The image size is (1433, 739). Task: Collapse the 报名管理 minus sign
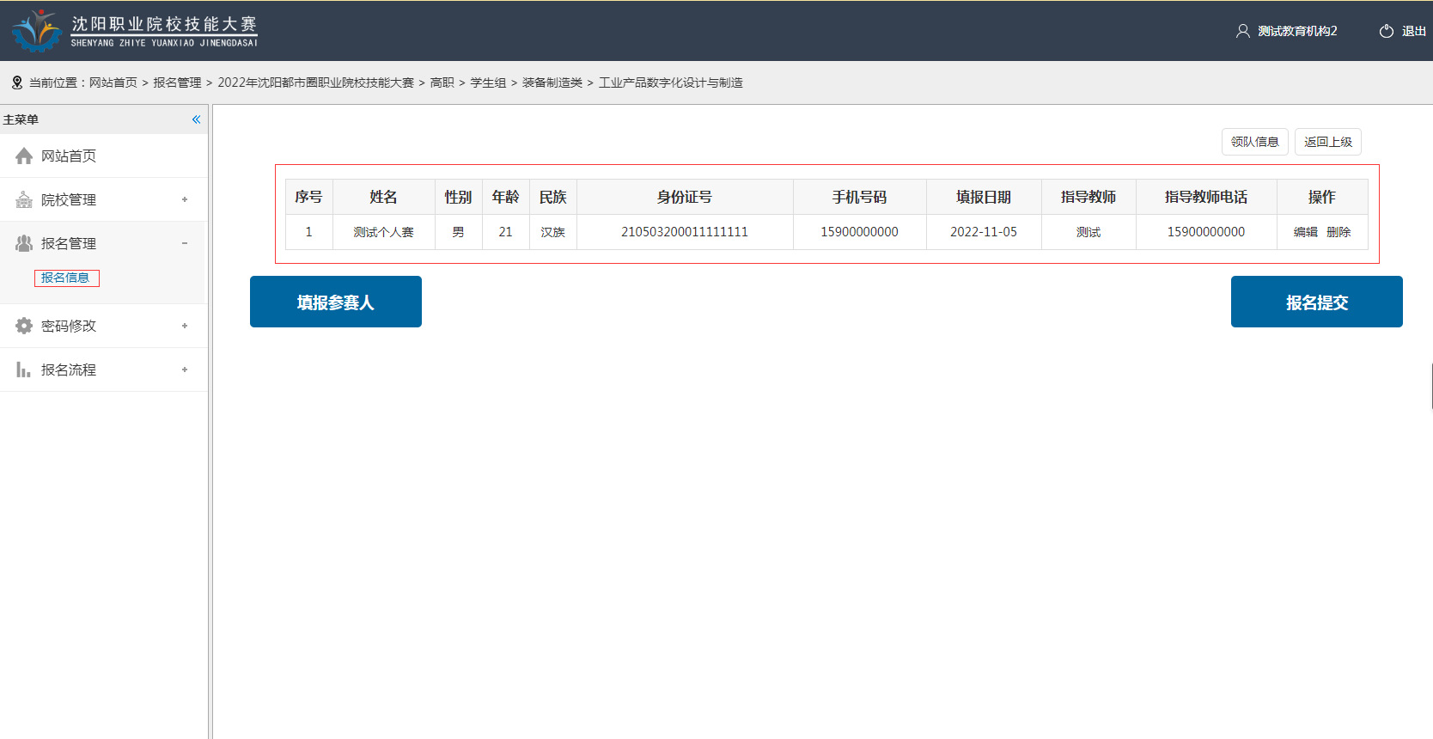click(x=185, y=243)
